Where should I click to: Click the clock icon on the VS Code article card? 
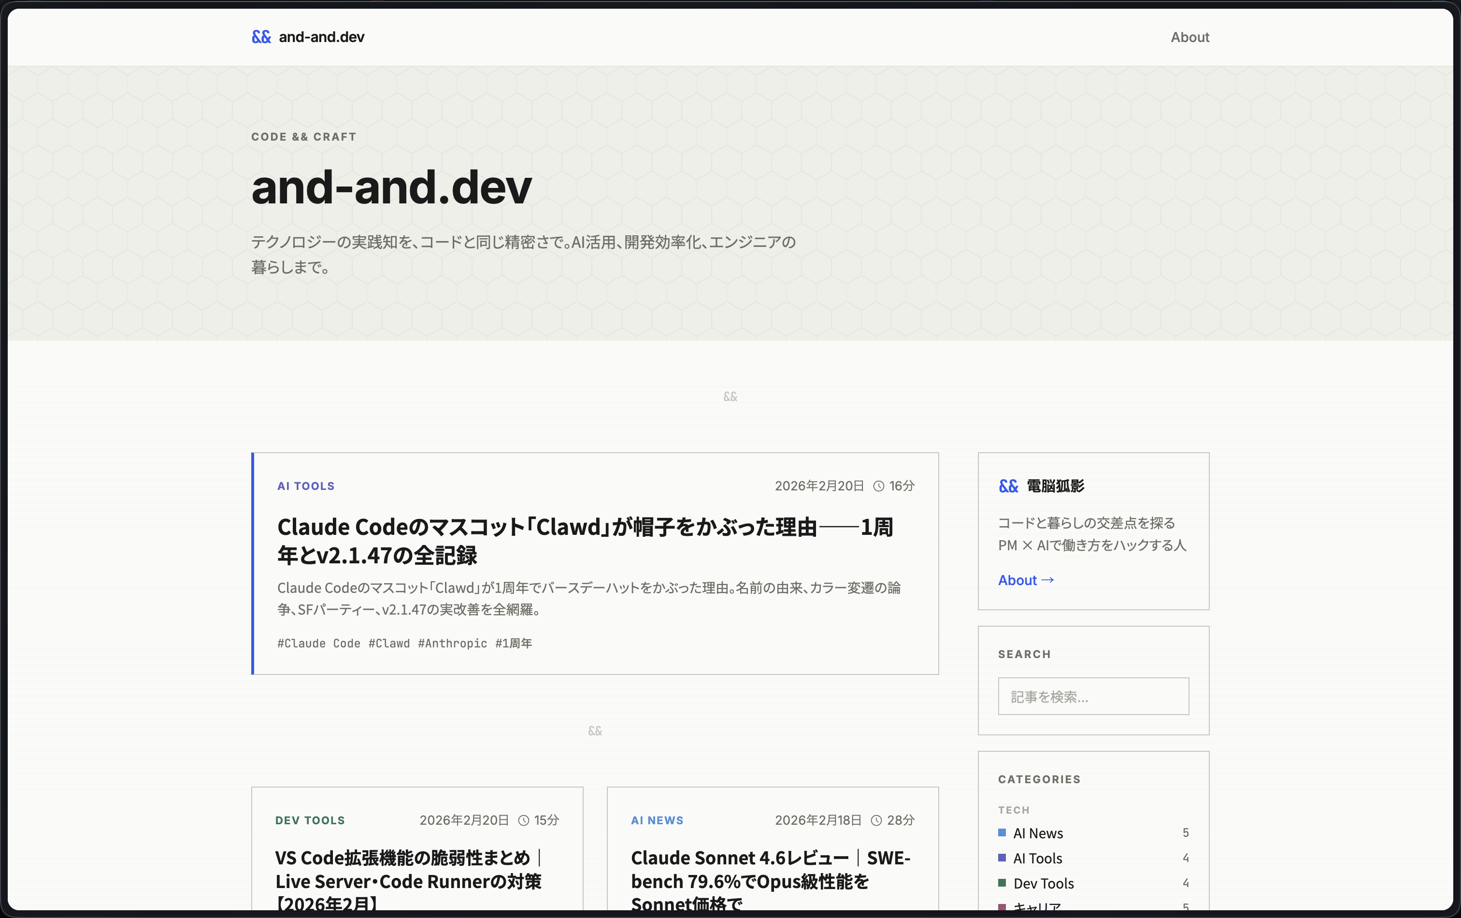[x=523, y=820]
